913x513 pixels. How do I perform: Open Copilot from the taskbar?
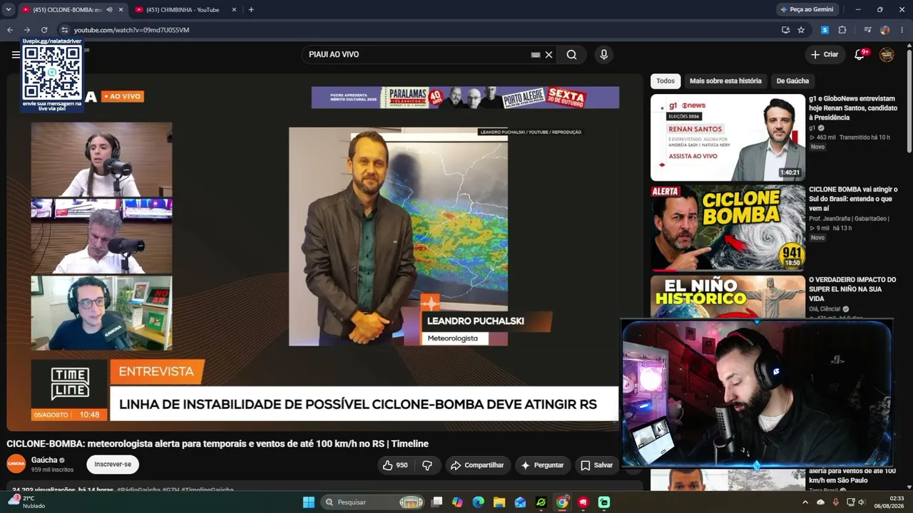click(x=457, y=502)
